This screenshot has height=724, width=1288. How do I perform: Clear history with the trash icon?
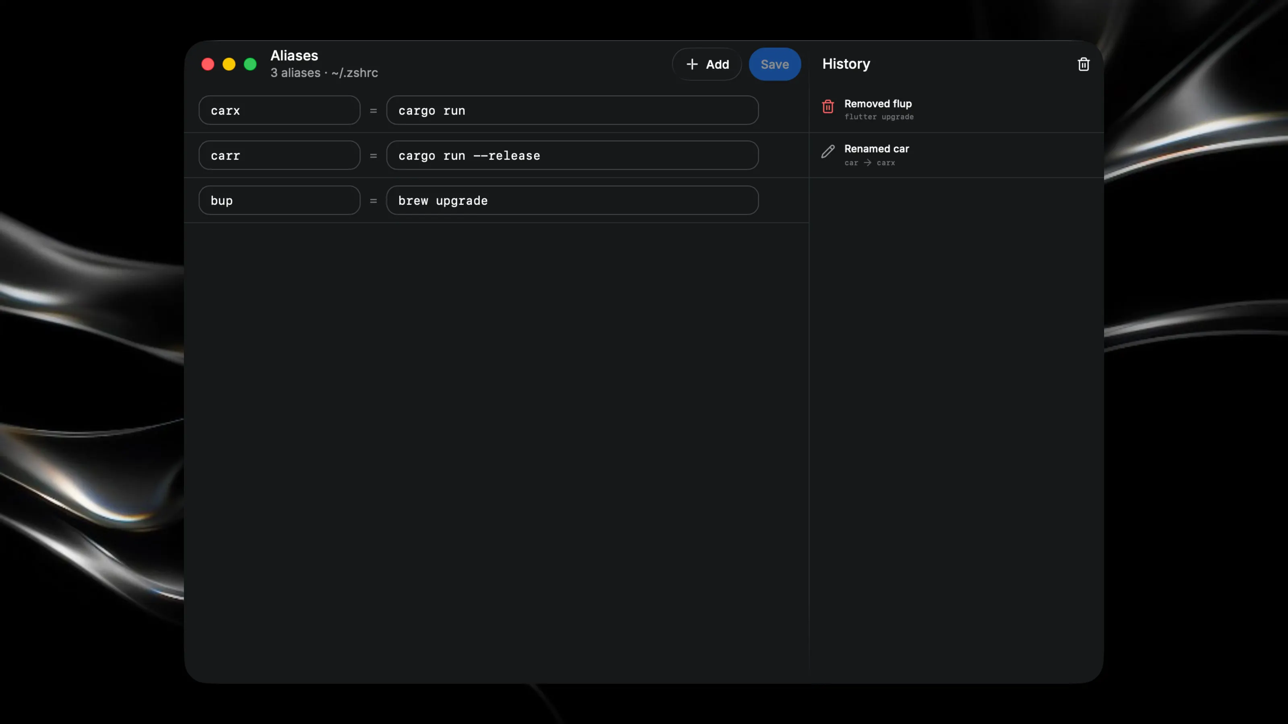coord(1083,64)
